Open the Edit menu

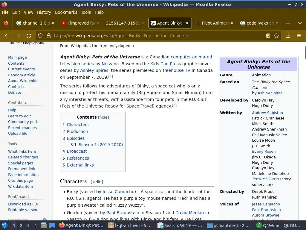click(x=16, y=12)
